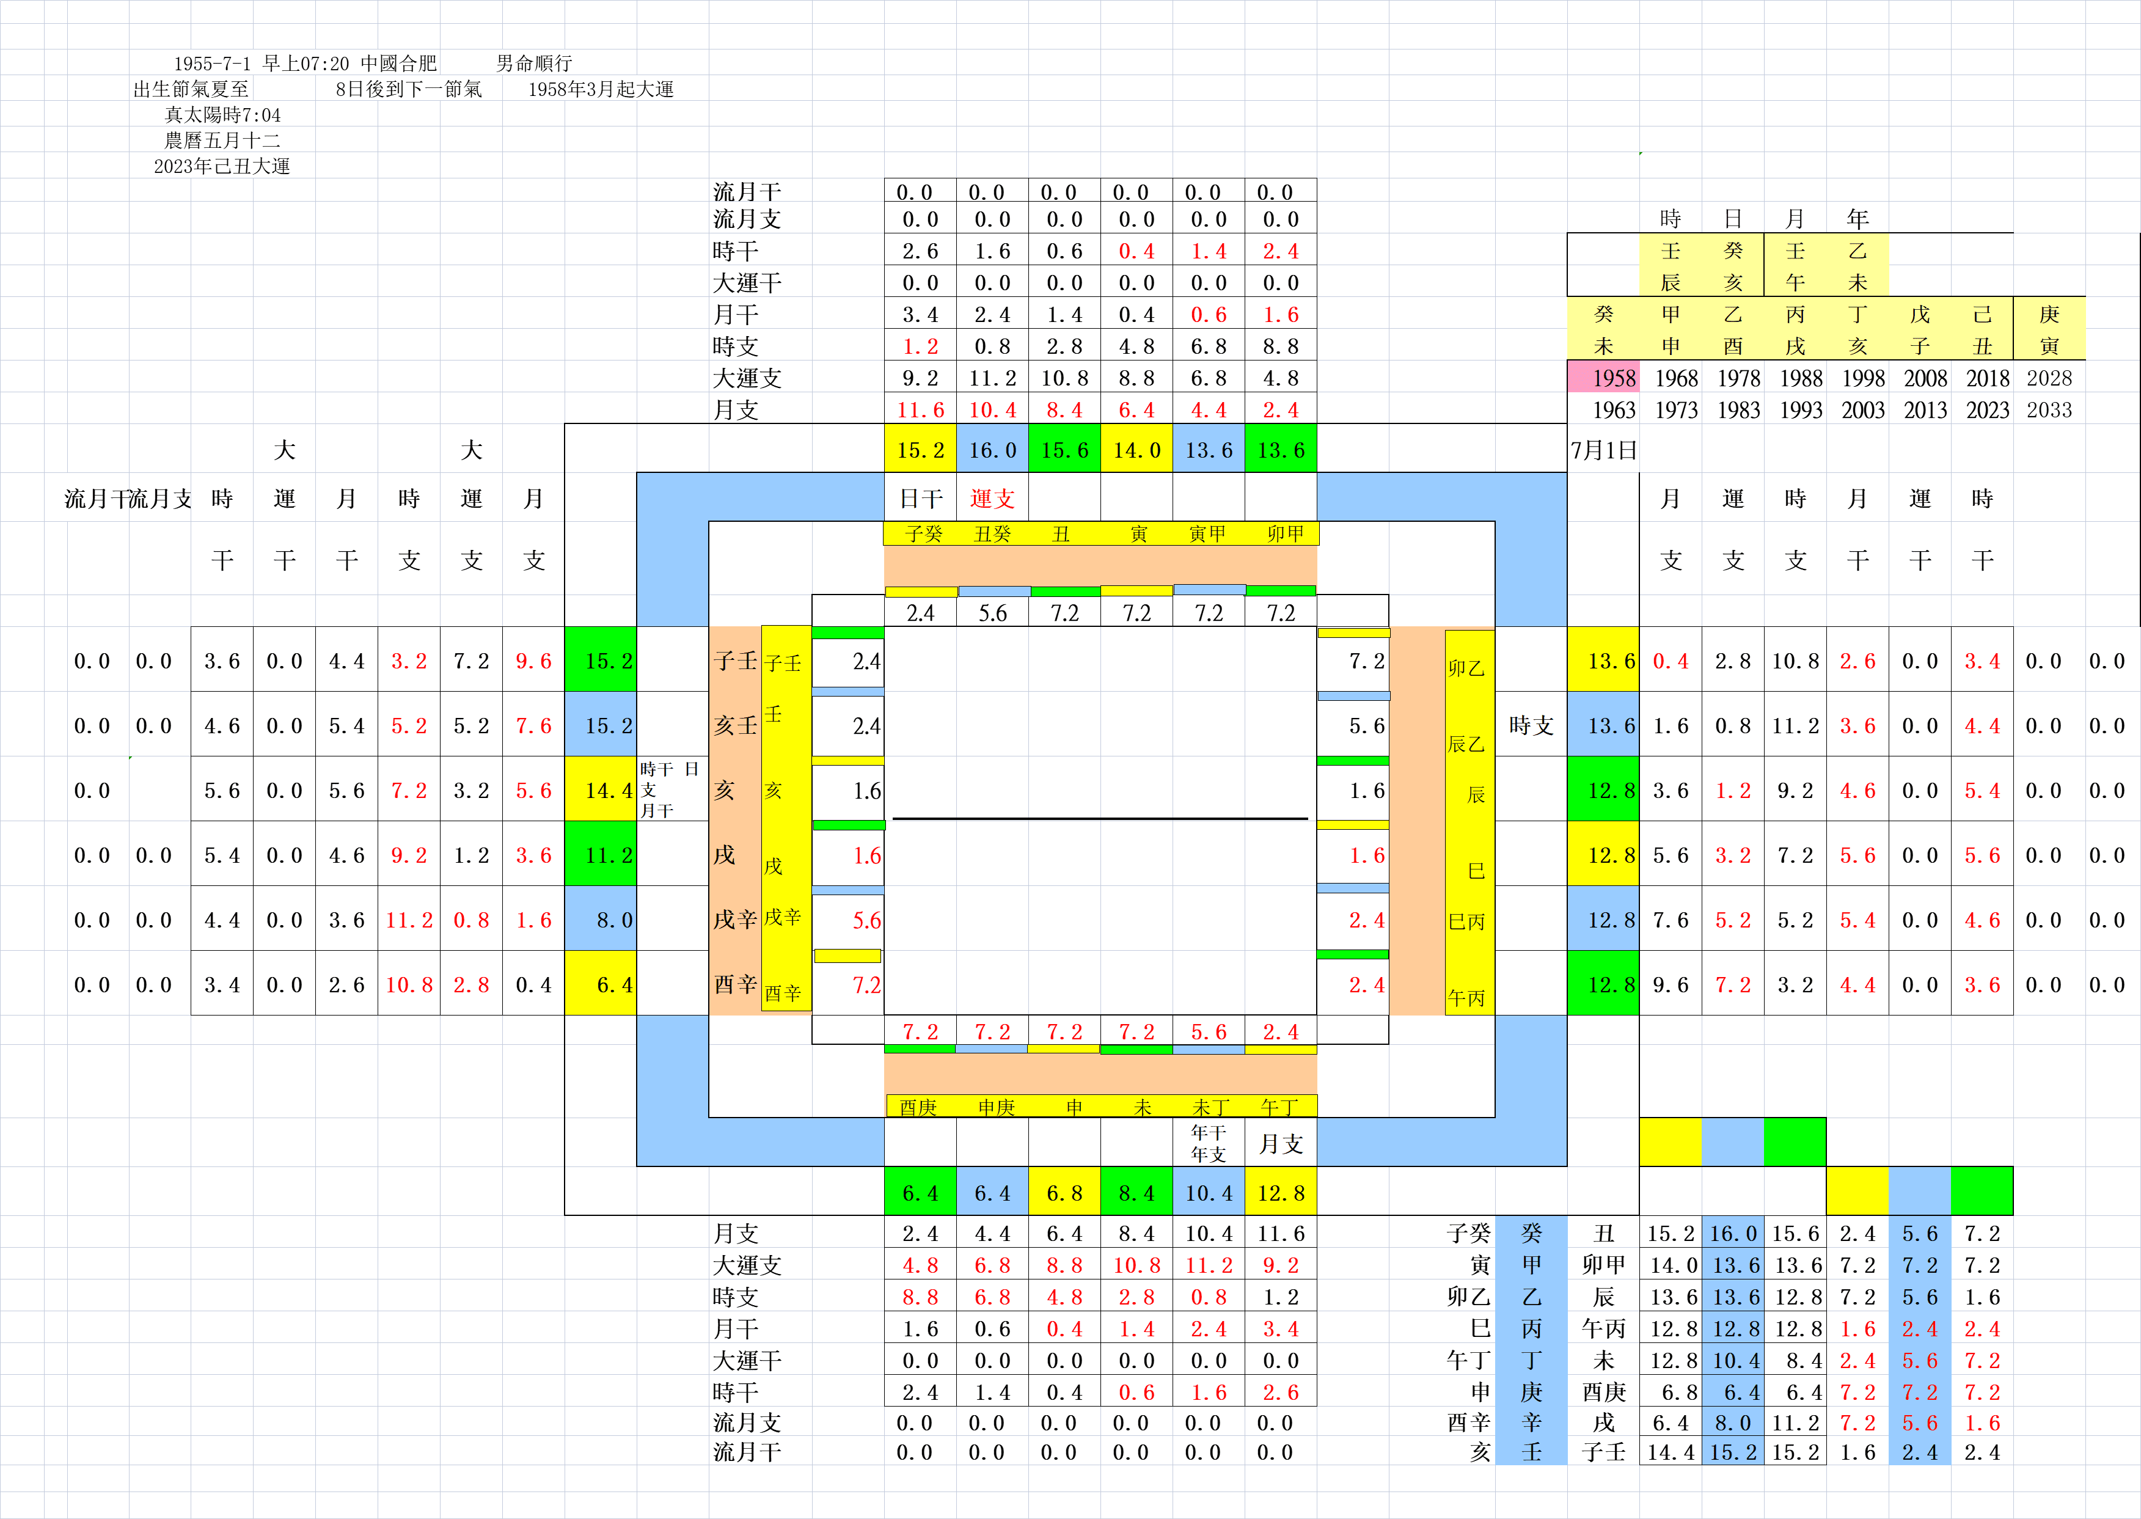This screenshot has width=2141, height=1519.
Task: Click the 戊 stem cell above 子
Action: 1920,314
